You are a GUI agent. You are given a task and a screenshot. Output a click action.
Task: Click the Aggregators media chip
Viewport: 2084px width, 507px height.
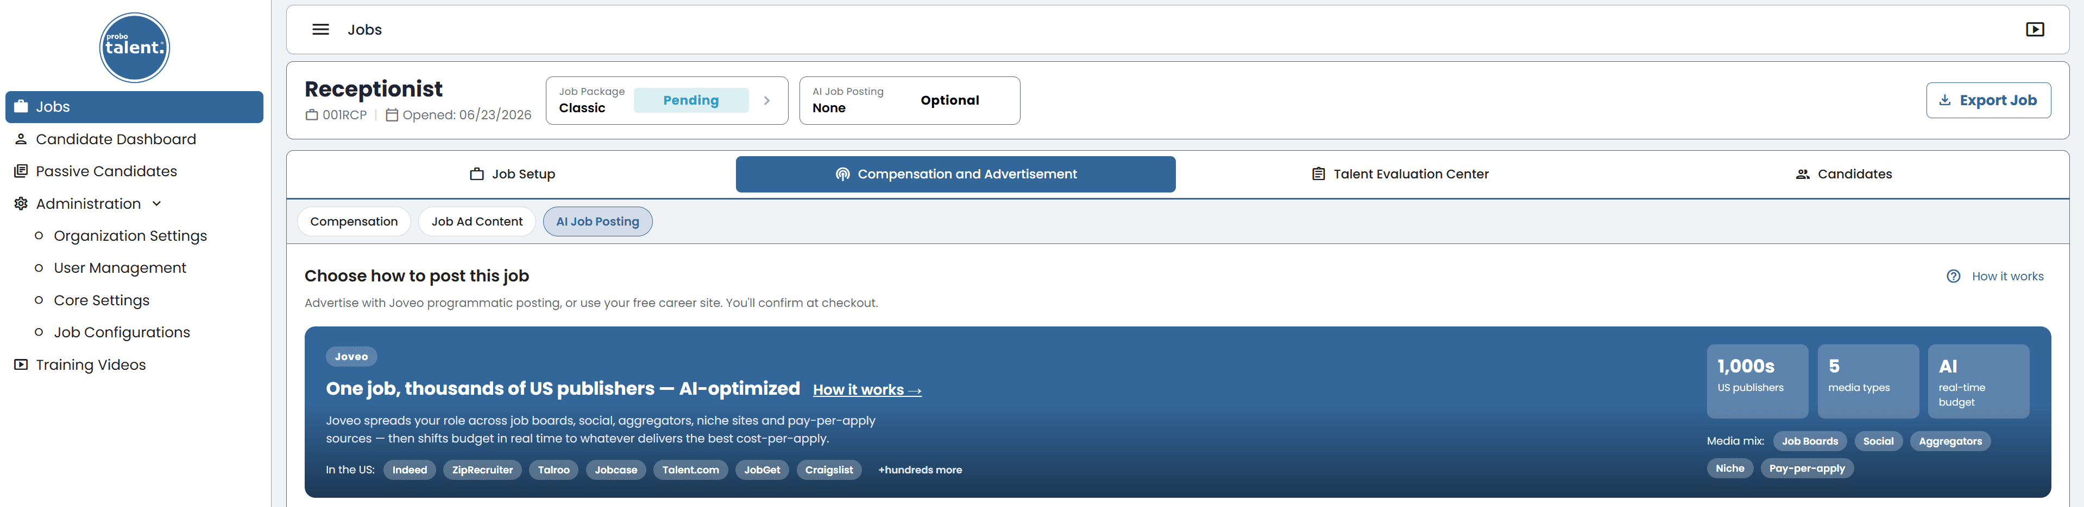point(1950,441)
